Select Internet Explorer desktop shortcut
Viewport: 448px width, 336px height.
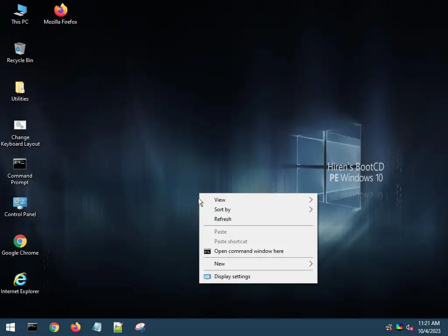pos(20,283)
